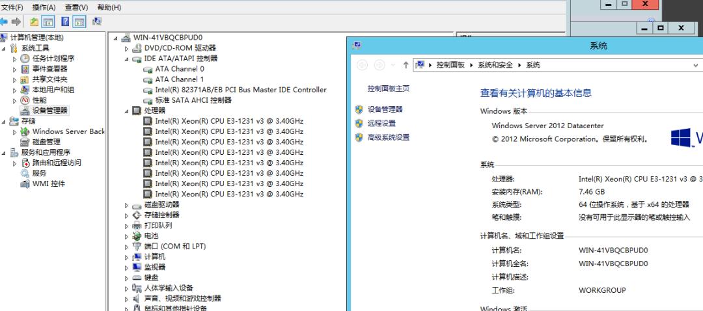Screen dimensions: 703x311
Task: Collapse the 存储 node
Action: click(4, 122)
